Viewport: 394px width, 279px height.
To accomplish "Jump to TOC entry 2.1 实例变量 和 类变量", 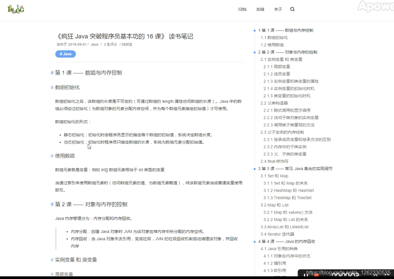I will 282,60.
